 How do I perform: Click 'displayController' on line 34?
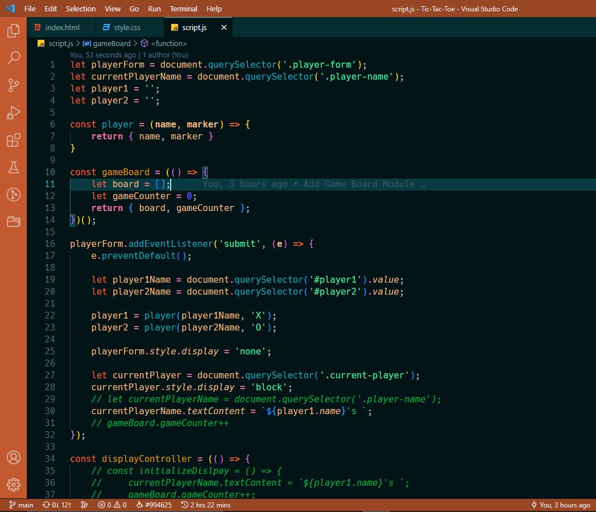(147, 459)
